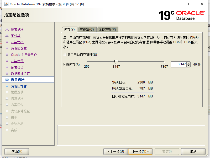Screen dimensions: 210x158
Task: Switch to the 字符集(C) tab
Action: (x=87, y=29)
